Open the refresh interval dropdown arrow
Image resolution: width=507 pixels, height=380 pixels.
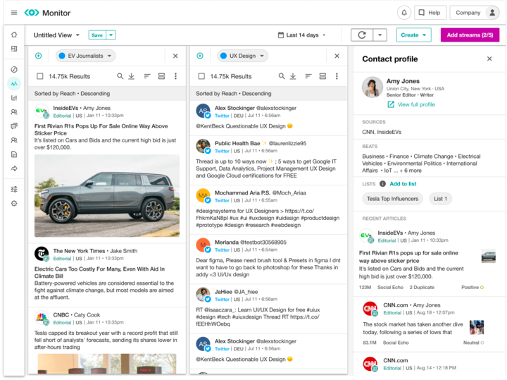pyautogui.click(x=380, y=35)
